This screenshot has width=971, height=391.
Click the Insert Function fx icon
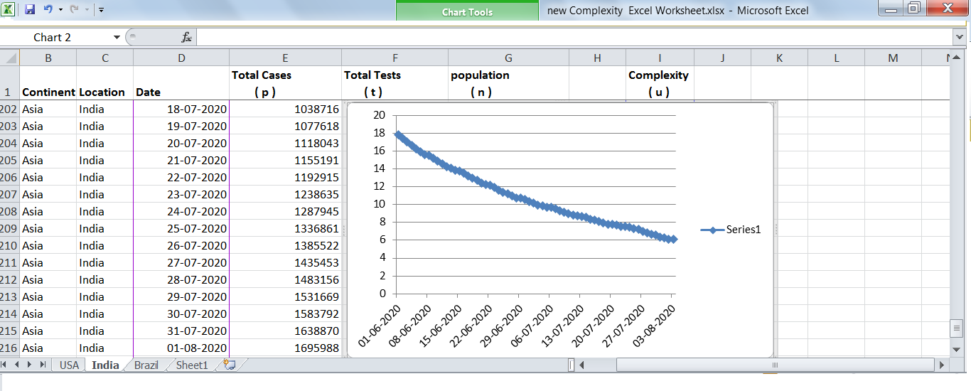pos(186,37)
